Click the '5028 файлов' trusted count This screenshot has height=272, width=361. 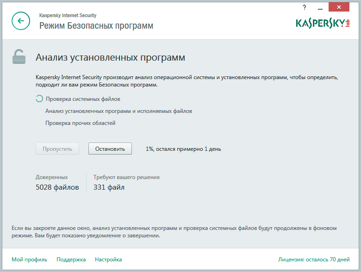[x=57, y=187]
